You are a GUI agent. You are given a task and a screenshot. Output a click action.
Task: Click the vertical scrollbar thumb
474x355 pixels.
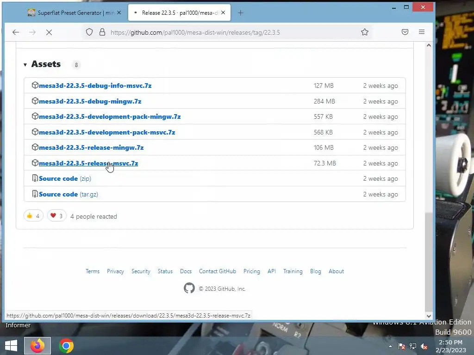(x=429, y=262)
